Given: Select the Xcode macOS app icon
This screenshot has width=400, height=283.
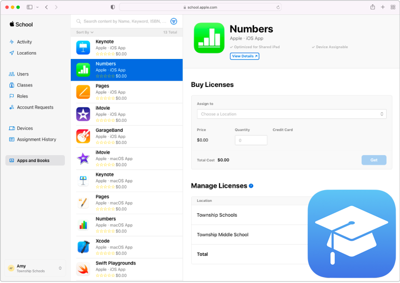Looking at the screenshot, I should [83, 247].
